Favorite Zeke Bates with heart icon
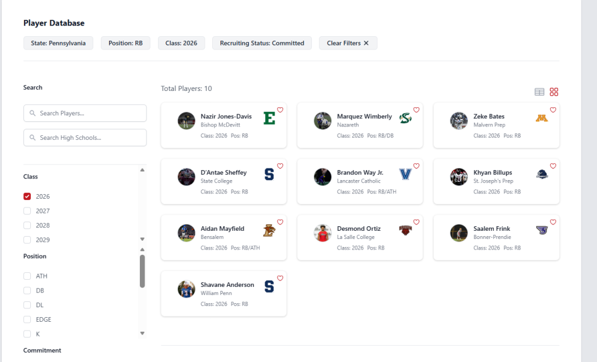This screenshot has width=597, height=362. [x=553, y=110]
